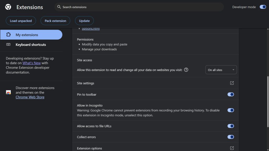Screen dimensions: 269x151
Task: Toggle Allow access to file URLs off
Action: pos(230,126)
